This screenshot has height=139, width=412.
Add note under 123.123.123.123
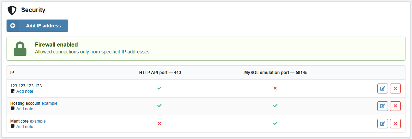coord(25,91)
